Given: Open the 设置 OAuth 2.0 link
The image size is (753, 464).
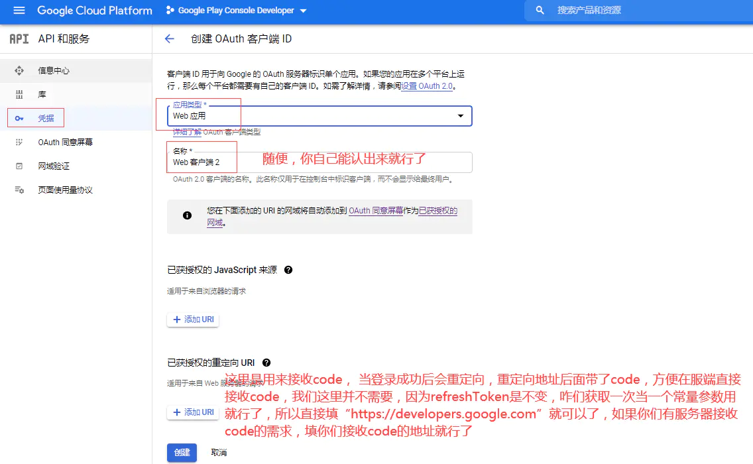Looking at the screenshot, I should click(427, 86).
